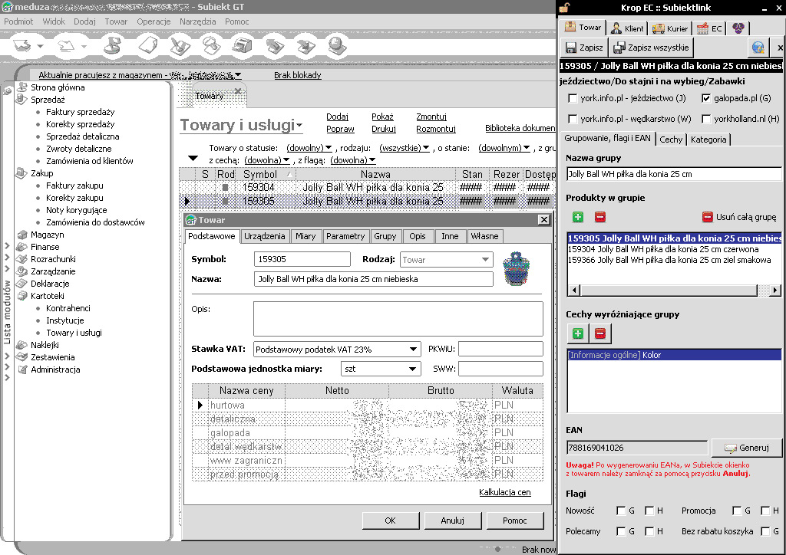Open the Operacje menu

[x=154, y=21]
